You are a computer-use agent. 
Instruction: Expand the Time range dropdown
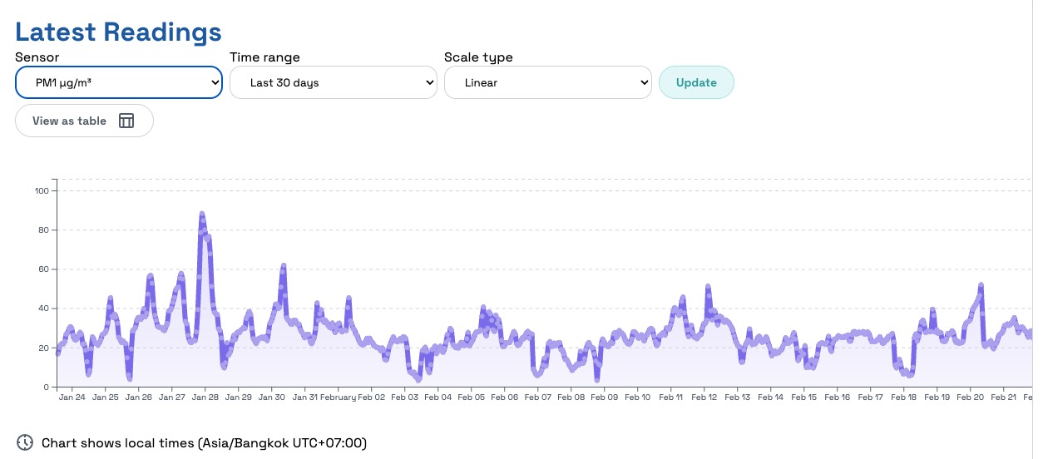[x=333, y=82]
